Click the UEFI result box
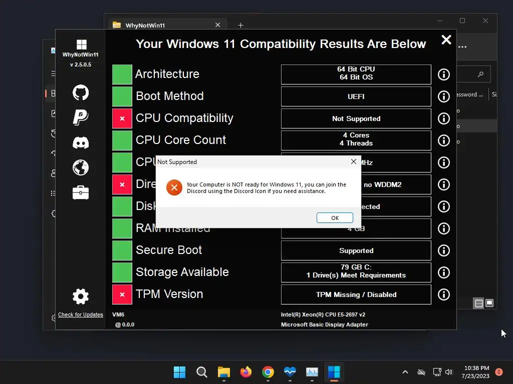513x384 pixels. [x=356, y=96]
